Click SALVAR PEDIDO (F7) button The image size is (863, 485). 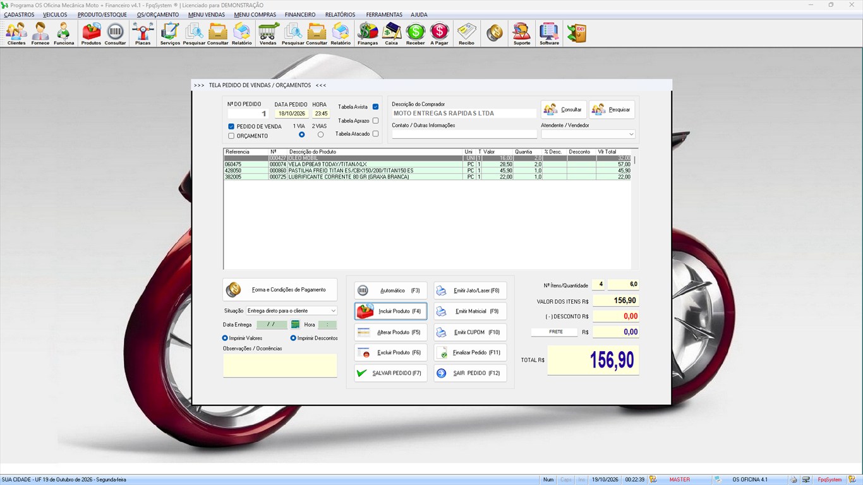pos(390,373)
